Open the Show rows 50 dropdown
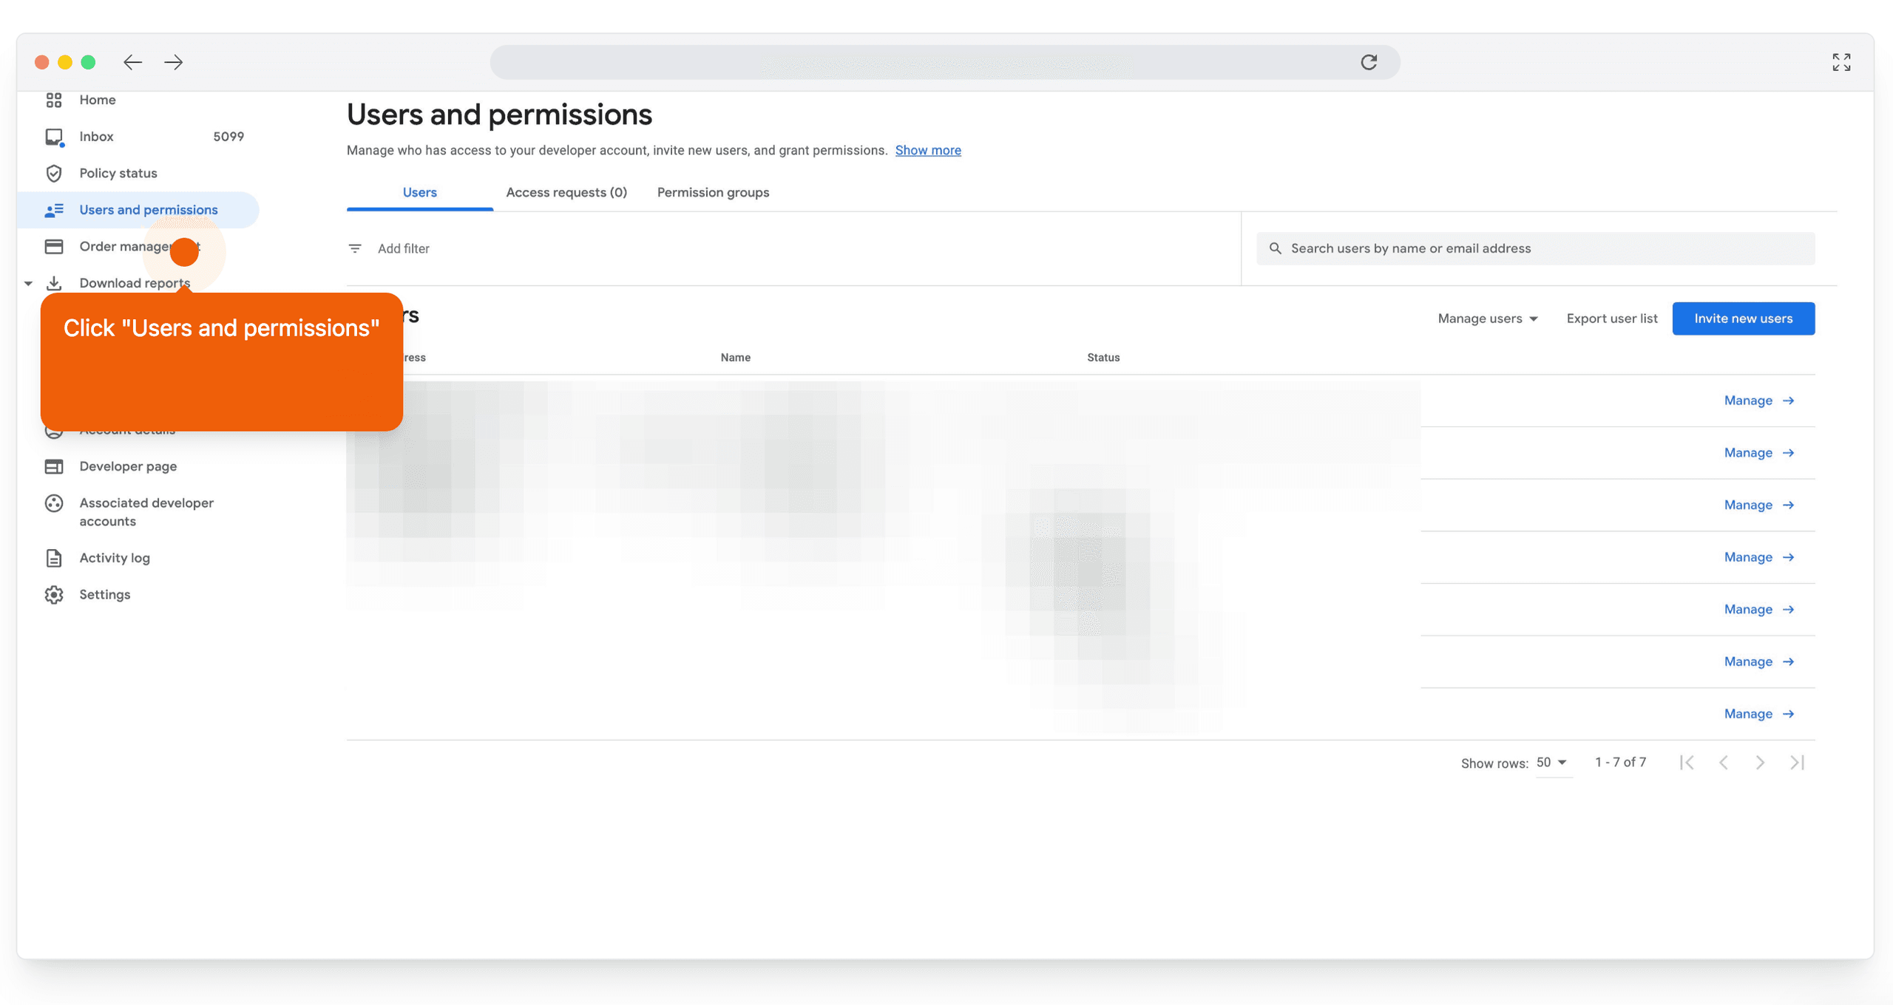 tap(1552, 763)
